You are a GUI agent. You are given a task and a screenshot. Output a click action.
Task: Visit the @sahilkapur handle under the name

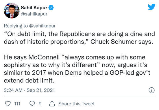(x=34, y=14)
